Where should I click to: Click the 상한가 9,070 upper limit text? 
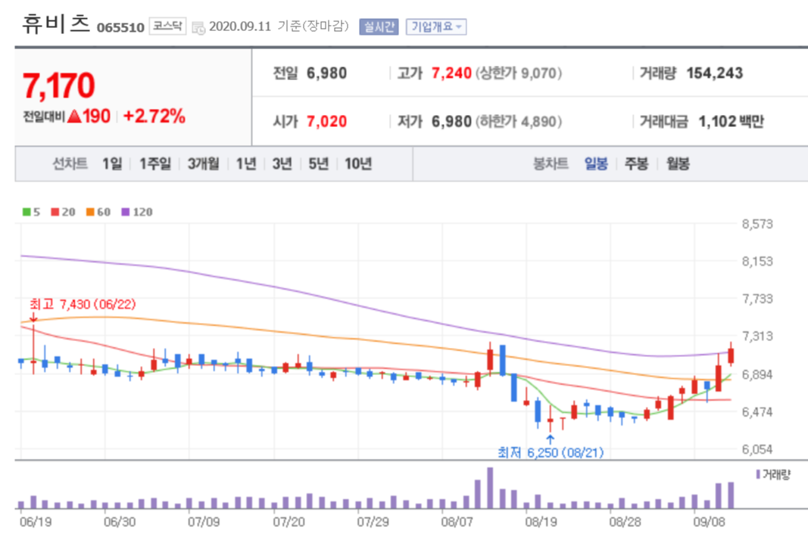click(x=519, y=73)
